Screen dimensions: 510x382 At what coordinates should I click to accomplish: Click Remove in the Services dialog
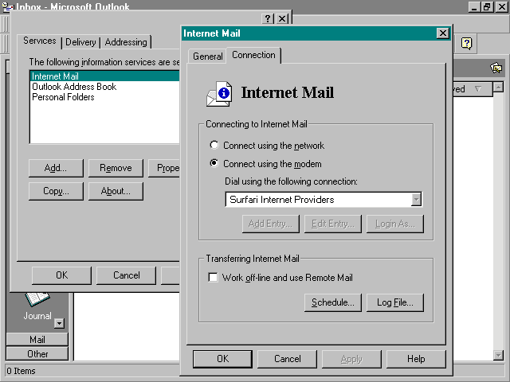(x=116, y=168)
